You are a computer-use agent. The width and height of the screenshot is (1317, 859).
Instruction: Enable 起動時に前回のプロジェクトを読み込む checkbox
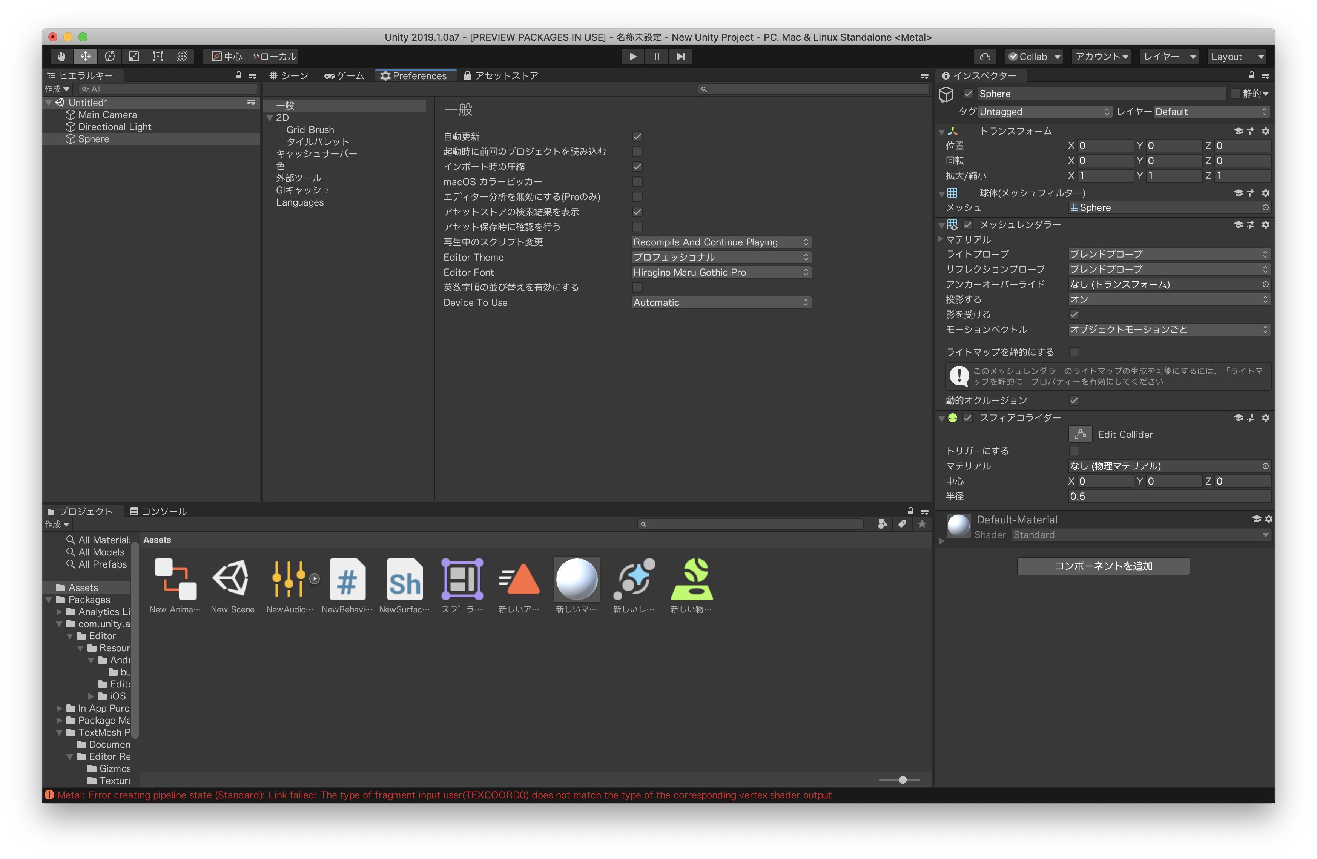pos(637,152)
